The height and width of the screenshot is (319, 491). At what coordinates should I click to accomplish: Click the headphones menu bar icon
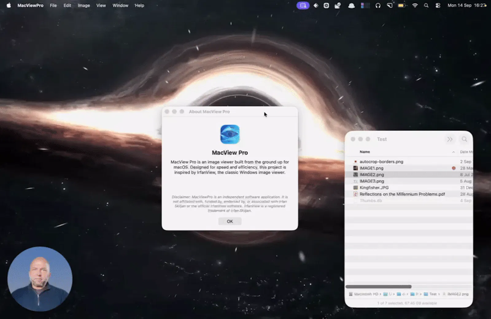(378, 6)
